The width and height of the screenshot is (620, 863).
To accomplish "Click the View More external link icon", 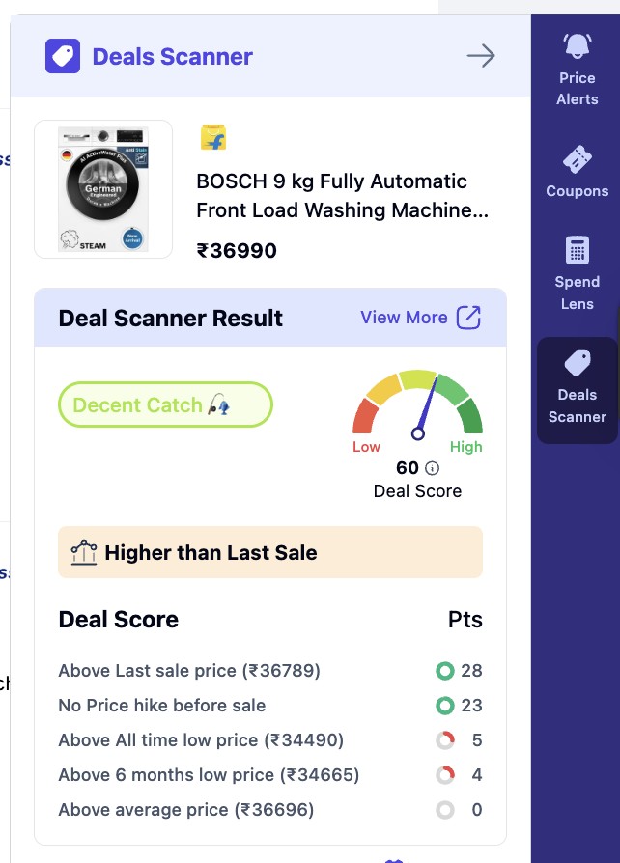I will click(468, 318).
